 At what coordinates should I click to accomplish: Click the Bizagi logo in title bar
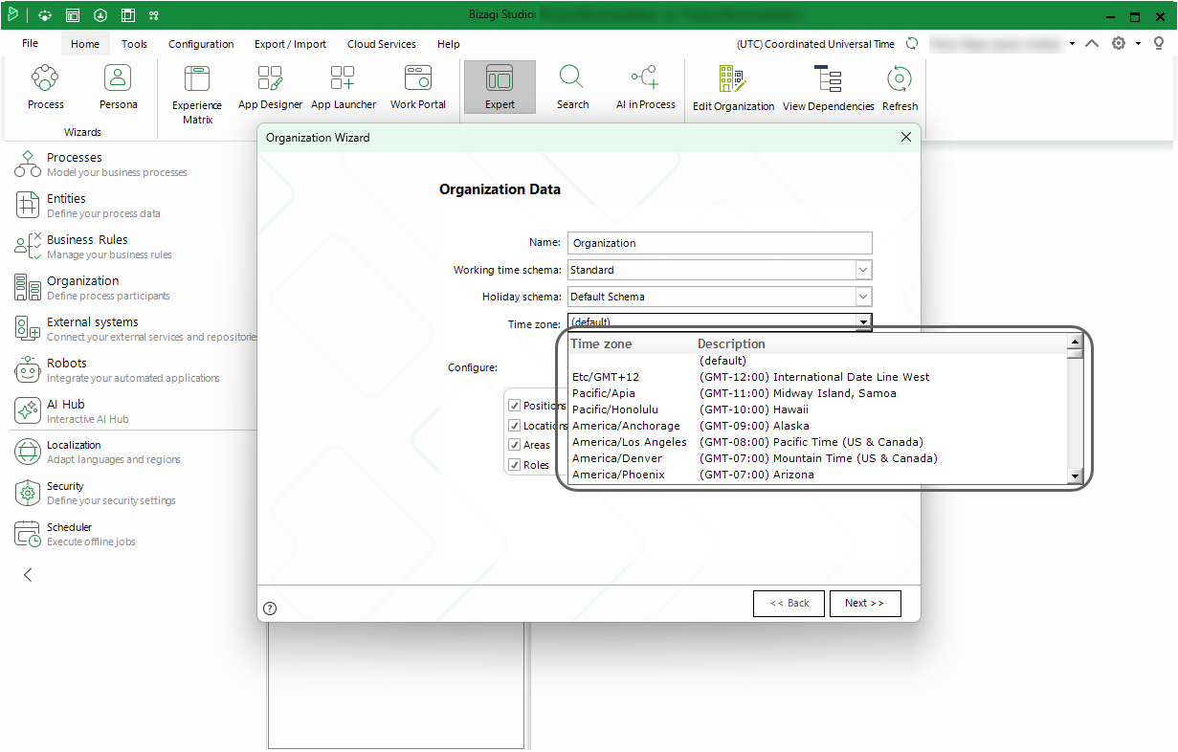(13, 14)
